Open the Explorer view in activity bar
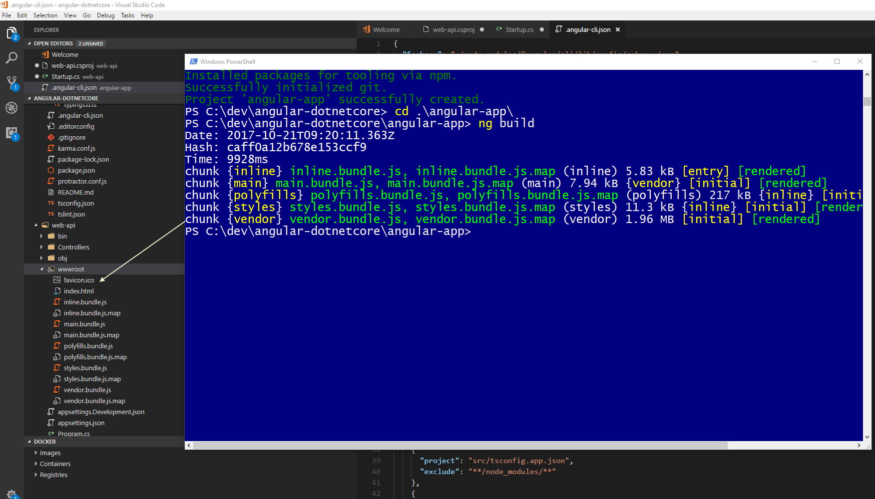 point(11,33)
